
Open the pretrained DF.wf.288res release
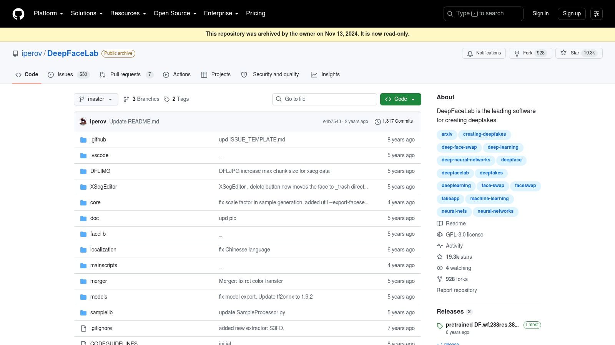click(482, 325)
